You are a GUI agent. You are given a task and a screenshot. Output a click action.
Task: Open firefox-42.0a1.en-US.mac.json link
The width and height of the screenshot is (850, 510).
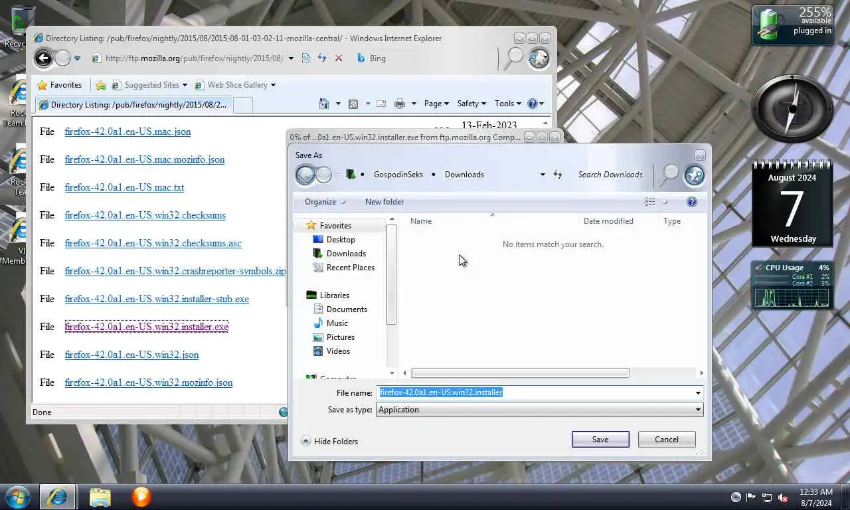coord(127,131)
